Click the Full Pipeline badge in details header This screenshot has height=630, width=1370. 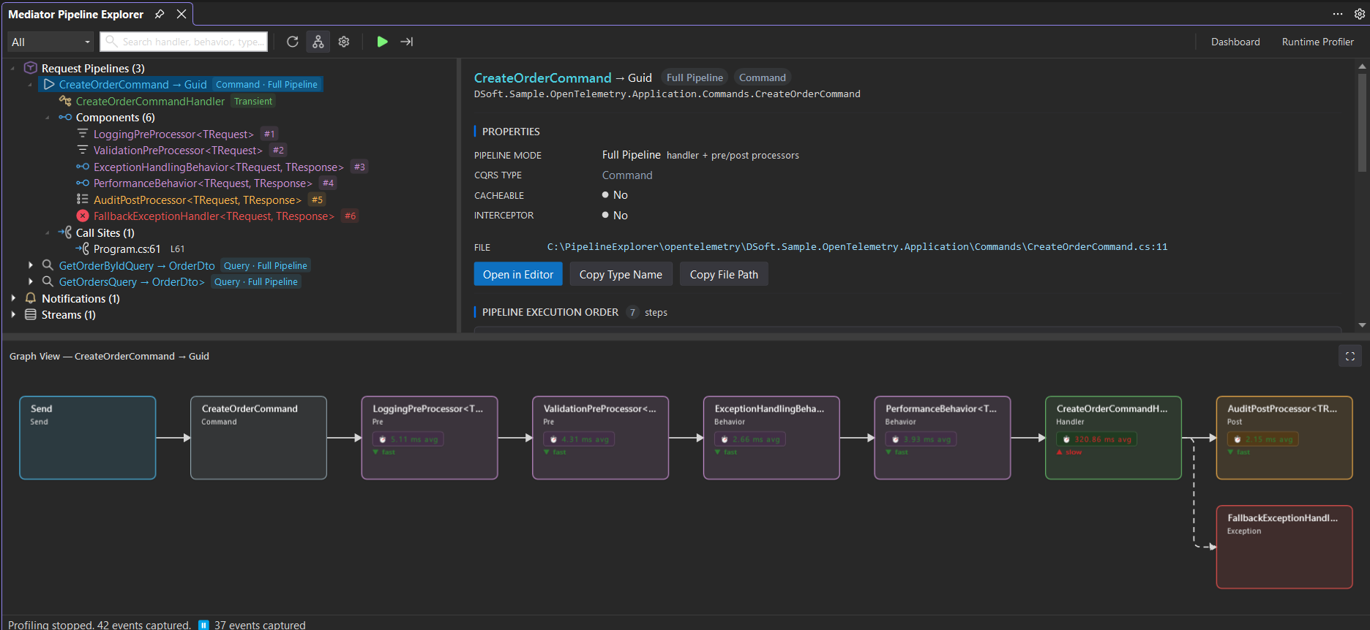click(x=695, y=77)
